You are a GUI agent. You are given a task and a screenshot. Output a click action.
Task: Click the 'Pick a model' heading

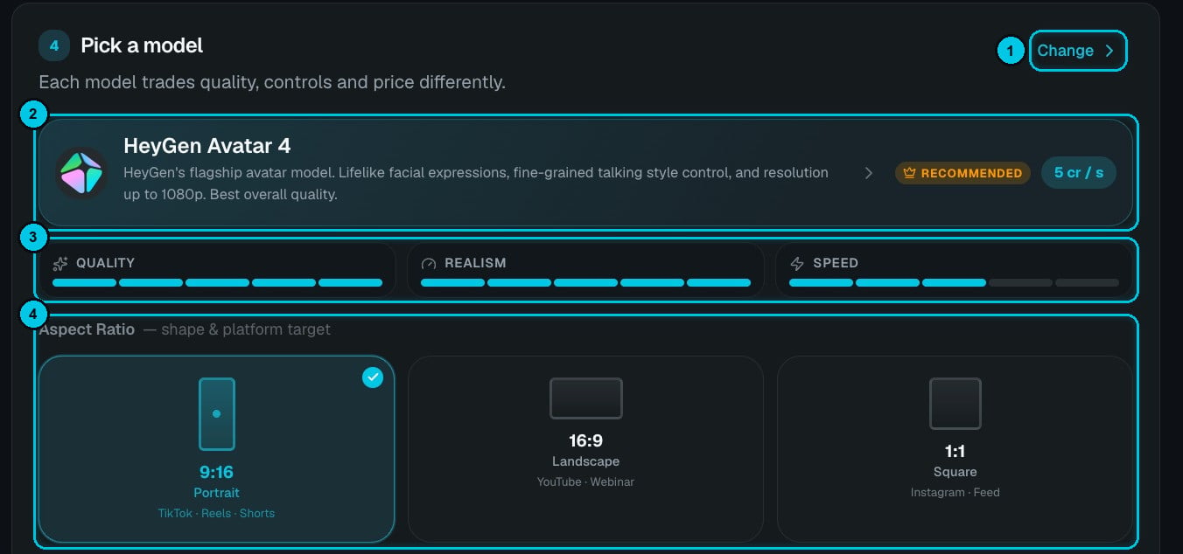142,45
